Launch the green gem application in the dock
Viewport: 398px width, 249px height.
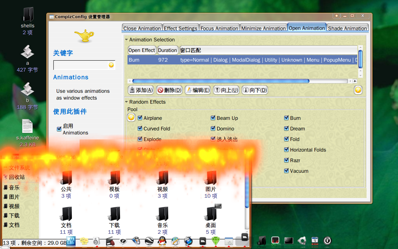[216, 241]
